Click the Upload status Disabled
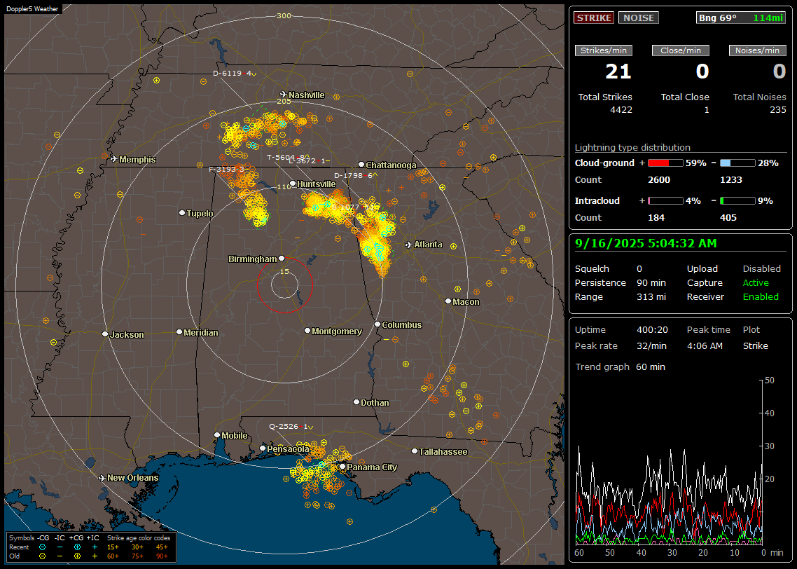This screenshot has height=569, width=797. [761, 269]
